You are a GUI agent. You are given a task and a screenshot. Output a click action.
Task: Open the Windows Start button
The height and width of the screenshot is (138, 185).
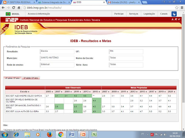click(x=5, y=135)
